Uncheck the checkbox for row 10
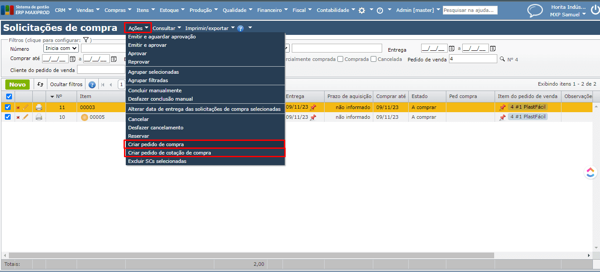 tap(8, 117)
